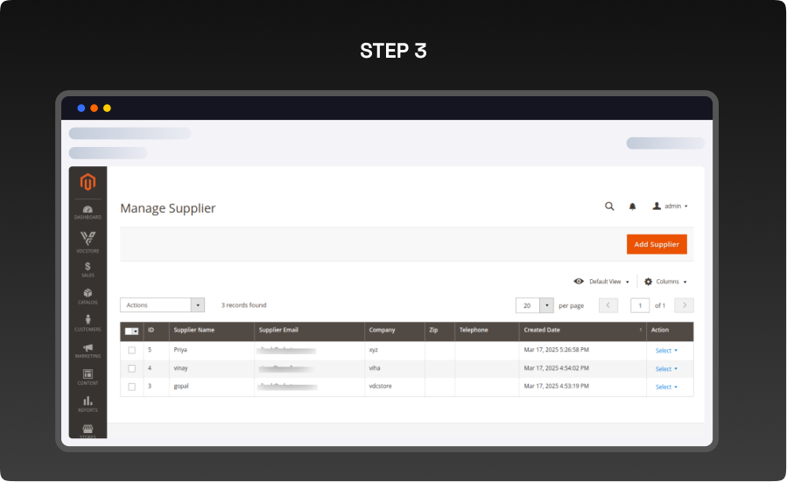Open the VDCStore sidebar menu
This screenshot has height=482, width=787.
tap(88, 241)
